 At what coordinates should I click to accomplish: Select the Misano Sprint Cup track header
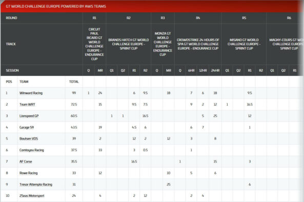(x=244, y=44)
